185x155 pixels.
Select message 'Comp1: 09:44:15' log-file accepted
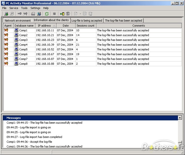(x=44, y=123)
